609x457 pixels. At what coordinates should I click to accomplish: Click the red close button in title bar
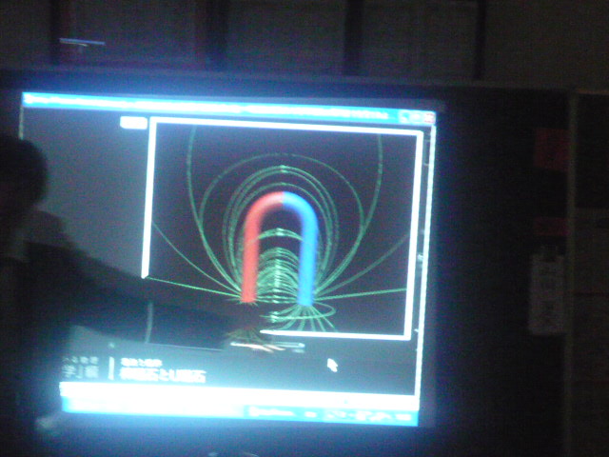pyautogui.click(x=429, y=118)
